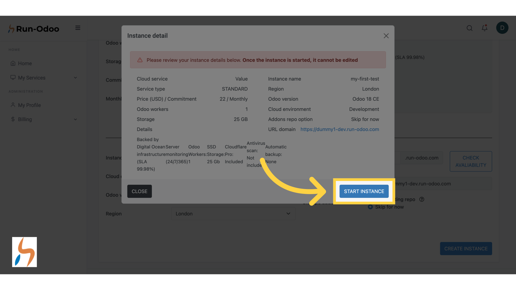Click the Run-Odoo logo
The height and width of the screenshot is (290, 516).
click(34, 28)
